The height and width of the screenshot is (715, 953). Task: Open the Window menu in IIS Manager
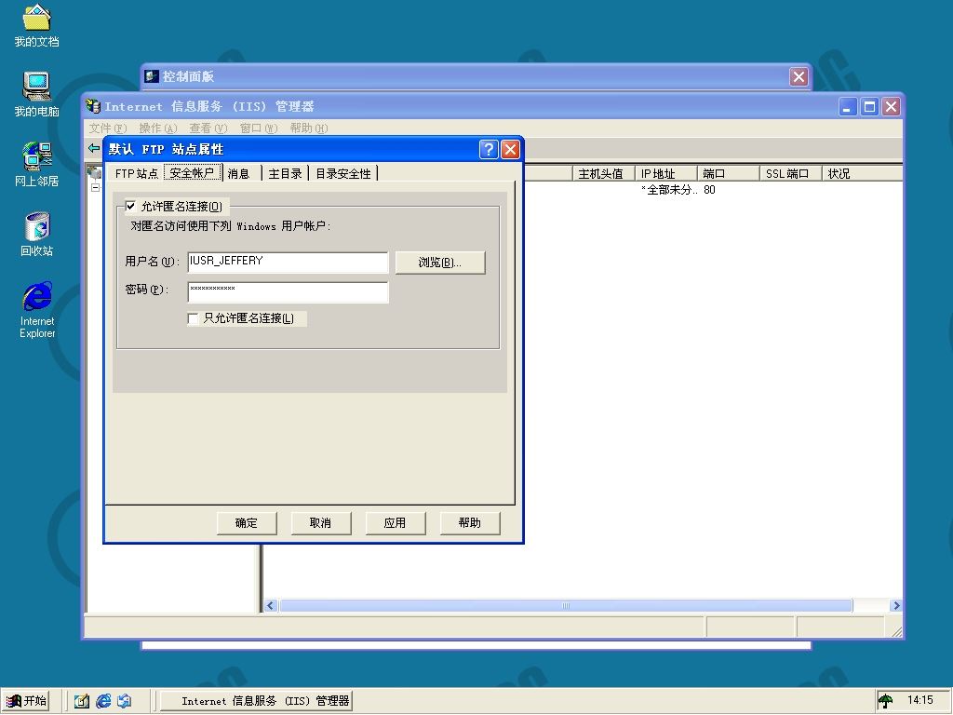pyautogui.click(x=259, y=128)
